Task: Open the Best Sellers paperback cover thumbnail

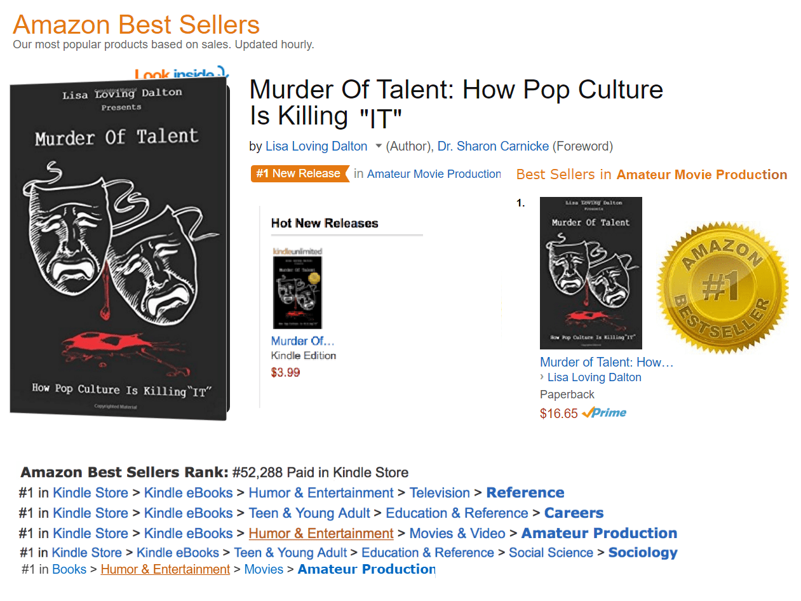Action: 591,273
